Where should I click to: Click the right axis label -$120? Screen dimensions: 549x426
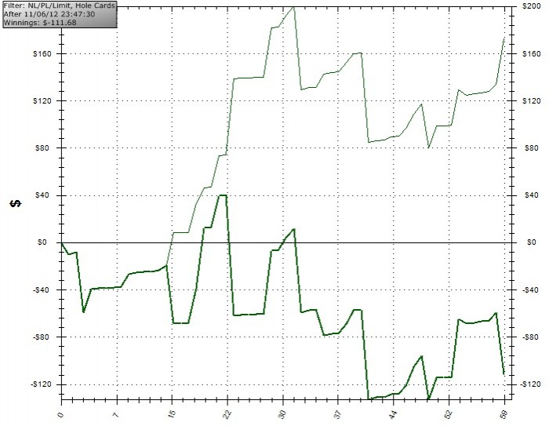tap(531, 384)
